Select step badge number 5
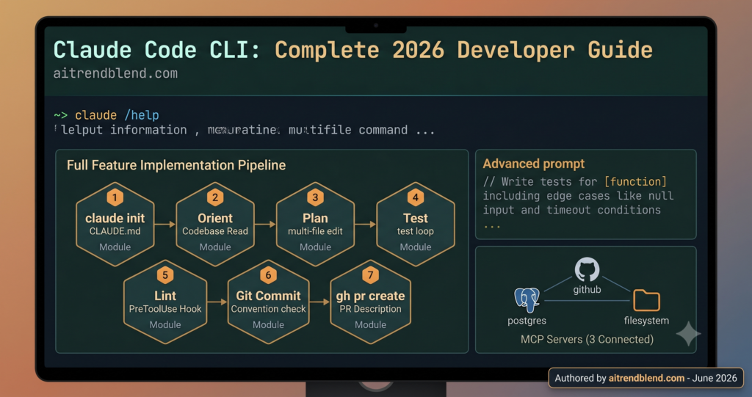This screenshot has width=752, height=397. [165, 274]
